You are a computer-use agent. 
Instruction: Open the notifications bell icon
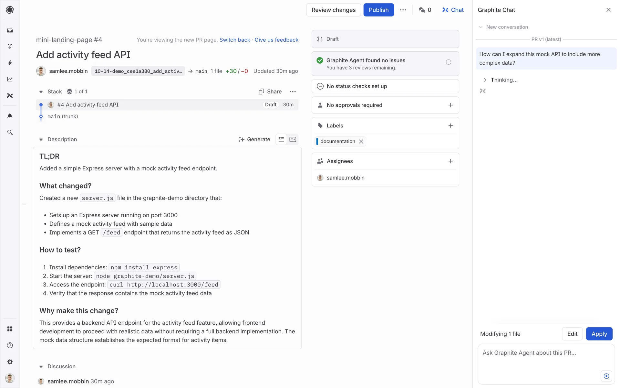10,116
